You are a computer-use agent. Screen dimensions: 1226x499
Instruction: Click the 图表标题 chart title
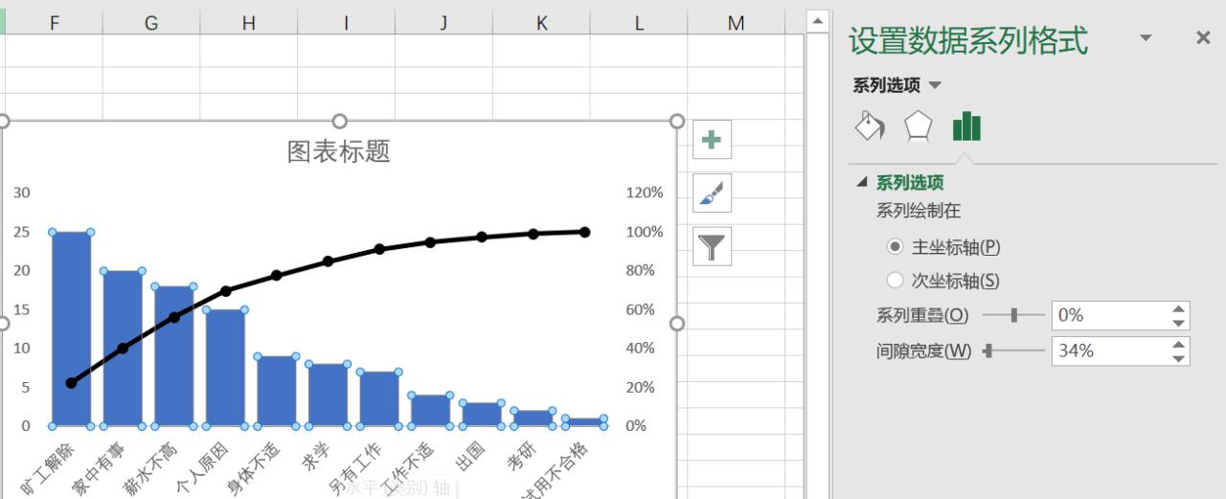coord(339,151)
